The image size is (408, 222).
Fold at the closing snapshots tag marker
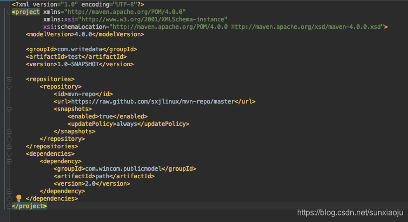[9, 131]
